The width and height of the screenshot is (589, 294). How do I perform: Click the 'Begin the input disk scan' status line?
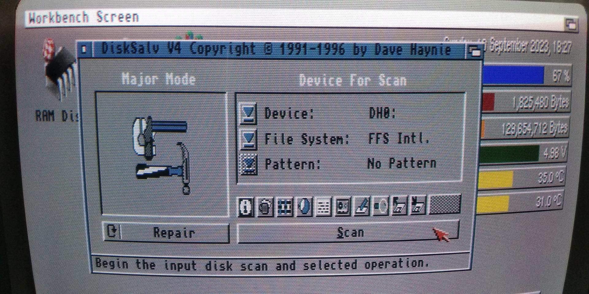(x=262, y=264)
